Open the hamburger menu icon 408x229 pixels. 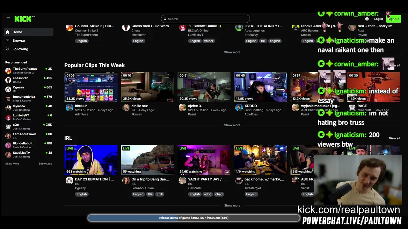[8, 19]
